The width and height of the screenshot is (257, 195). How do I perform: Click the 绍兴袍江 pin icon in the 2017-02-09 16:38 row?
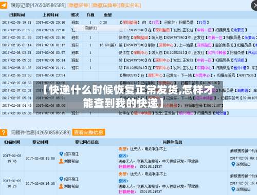coord(61,179)
